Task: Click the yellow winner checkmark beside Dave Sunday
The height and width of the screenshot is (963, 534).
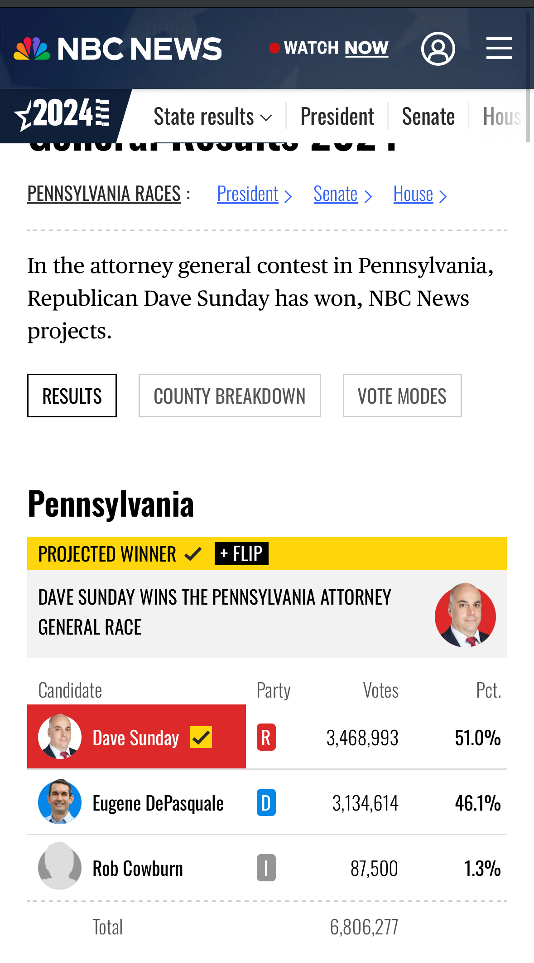Action: click(201, 737)
